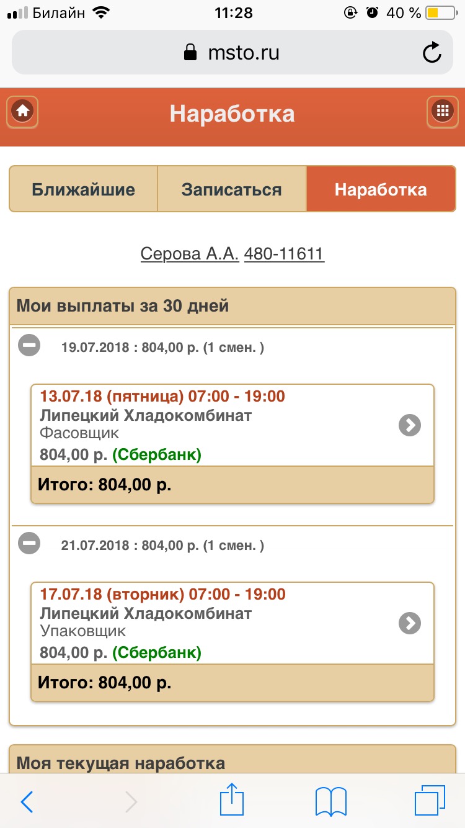
Task: Tap the 480-11611 number link
Action: point(284,254)
